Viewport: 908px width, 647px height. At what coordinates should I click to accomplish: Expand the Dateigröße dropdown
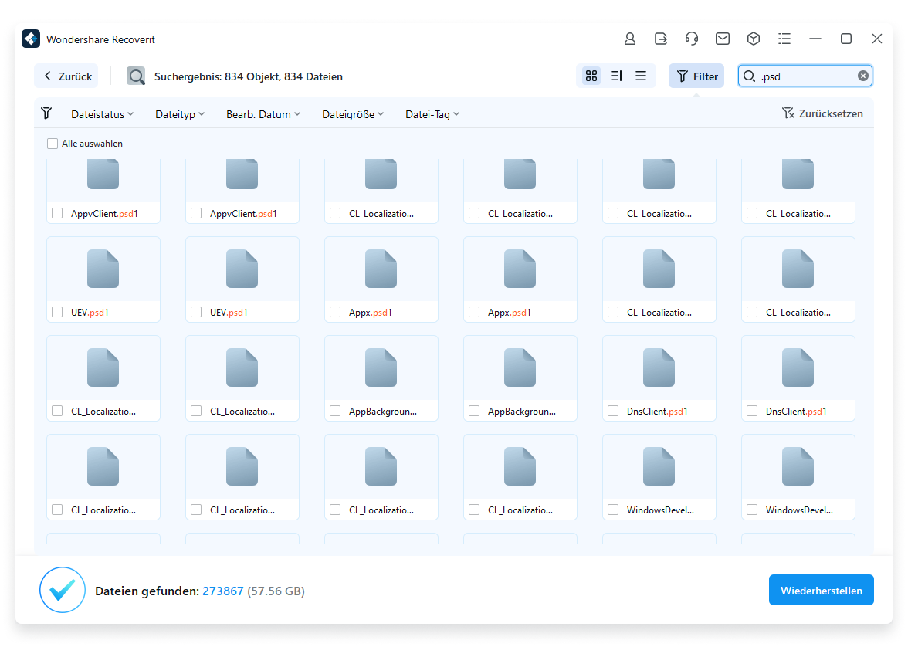pos(353,114)
